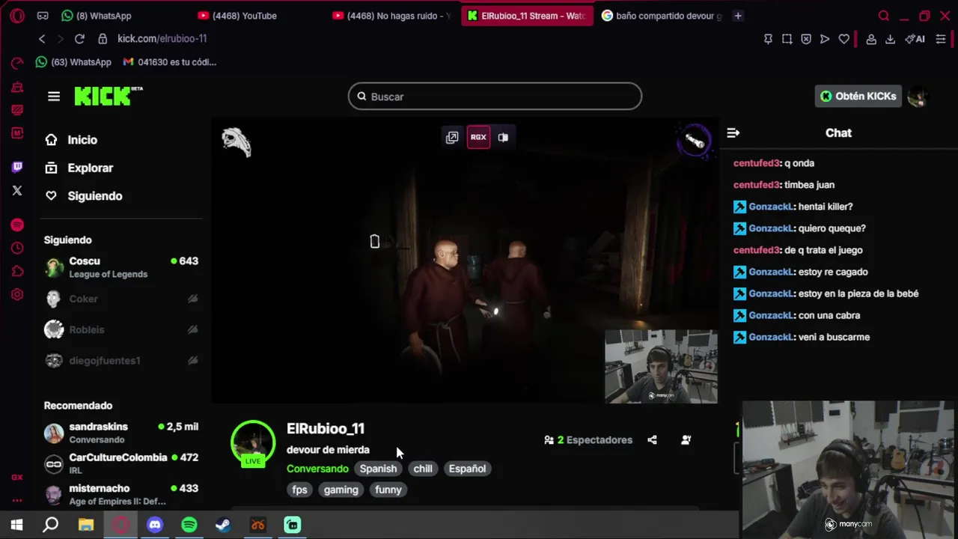The width and height of the screenshot is (958, 539).
Task: Click the Buscar search field
Action: (x=495, y=96)
